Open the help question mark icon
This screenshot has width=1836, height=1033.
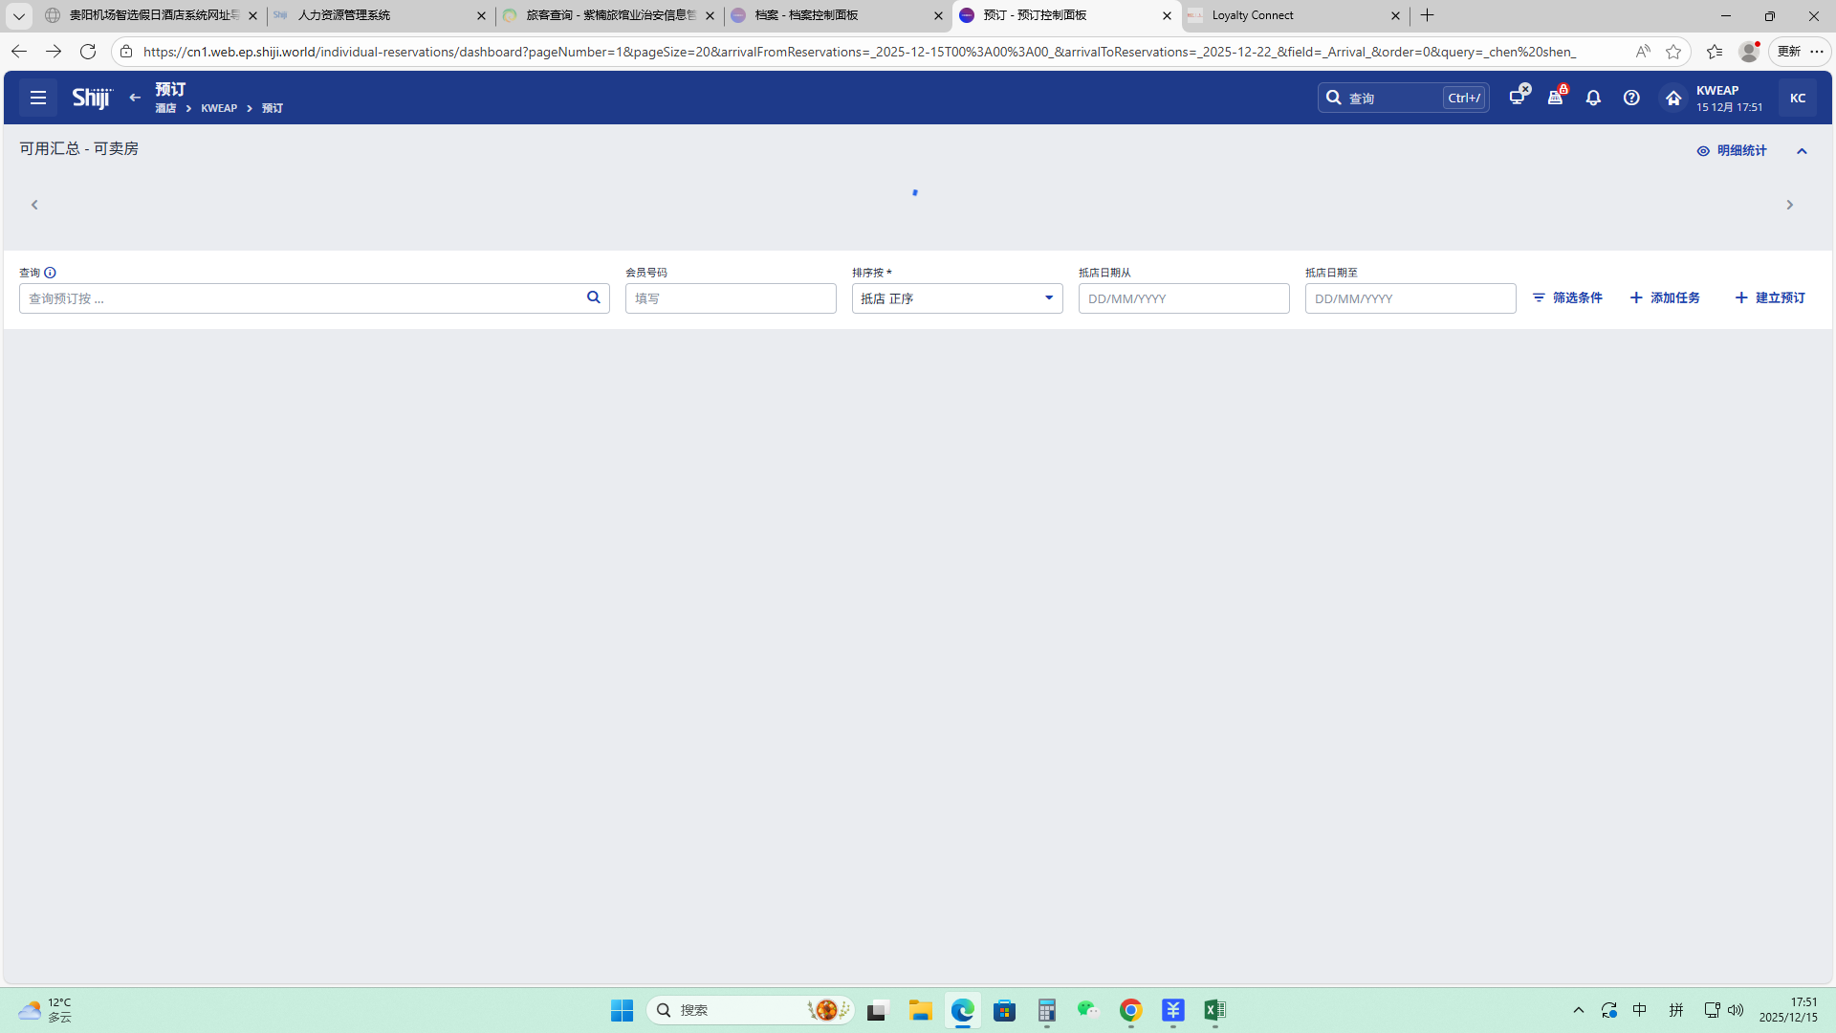tap(1631, 98)
